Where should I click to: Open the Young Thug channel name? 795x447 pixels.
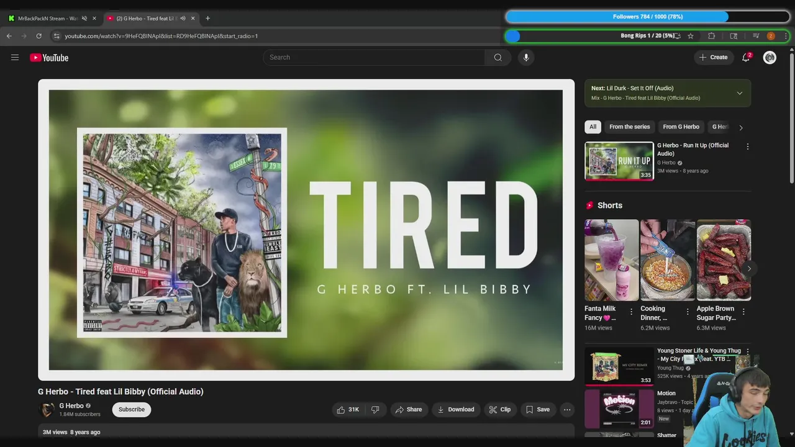[670, 368]
